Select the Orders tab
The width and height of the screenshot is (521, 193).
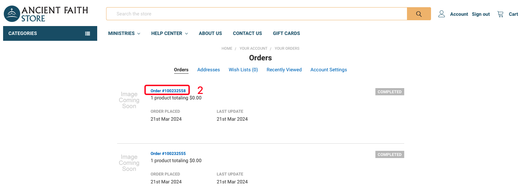[181, 70]
